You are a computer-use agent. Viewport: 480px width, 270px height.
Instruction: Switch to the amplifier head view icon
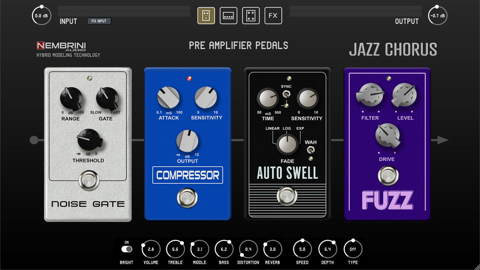pos(228,16)
